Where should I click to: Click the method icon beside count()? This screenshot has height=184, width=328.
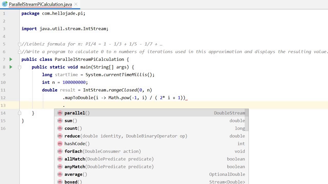pos(60,128)
